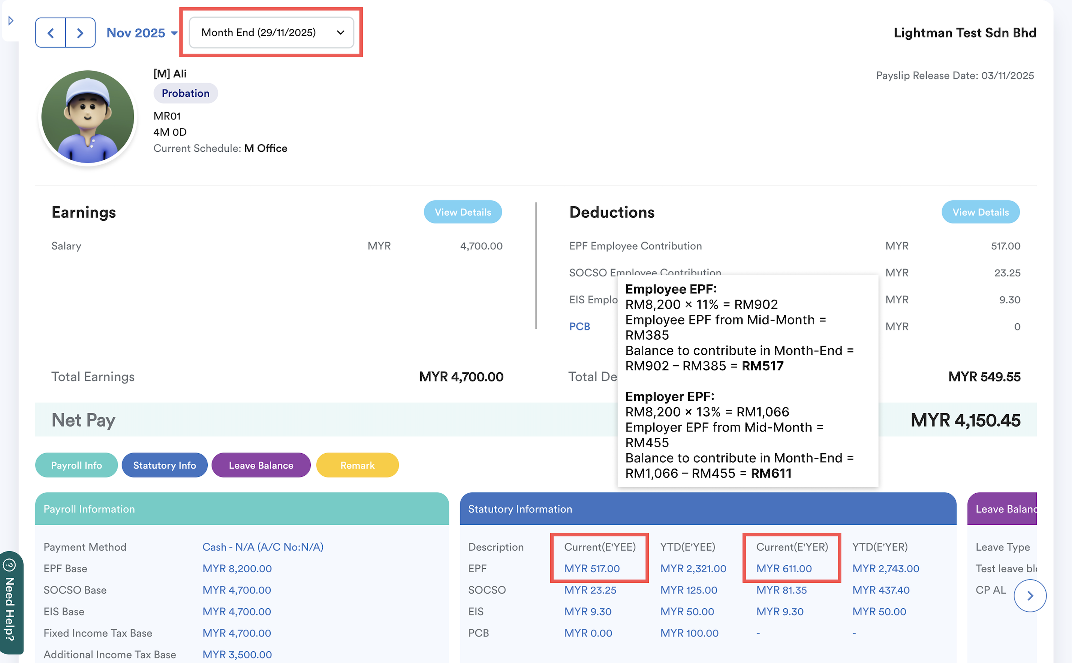Switch to Statutory Info tab

tap(164, 465)
